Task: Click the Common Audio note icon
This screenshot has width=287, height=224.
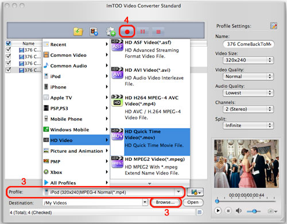Action: tap(46, 65)
